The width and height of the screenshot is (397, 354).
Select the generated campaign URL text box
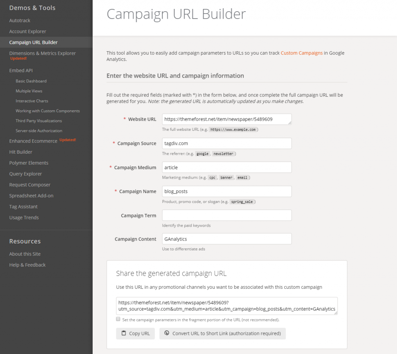(x=226, y=306)
